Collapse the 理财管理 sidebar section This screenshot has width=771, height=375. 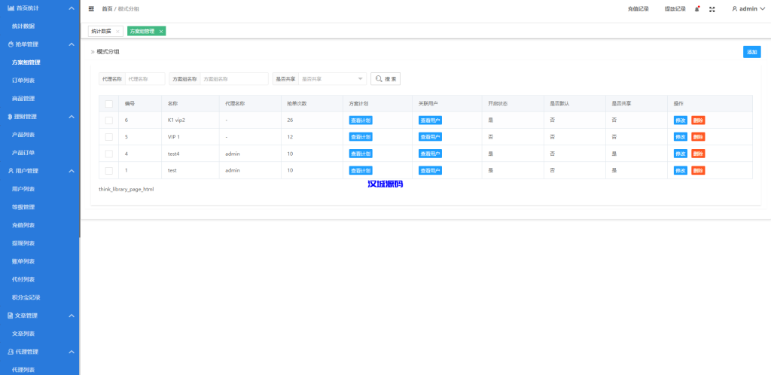[x=71, y=117]
